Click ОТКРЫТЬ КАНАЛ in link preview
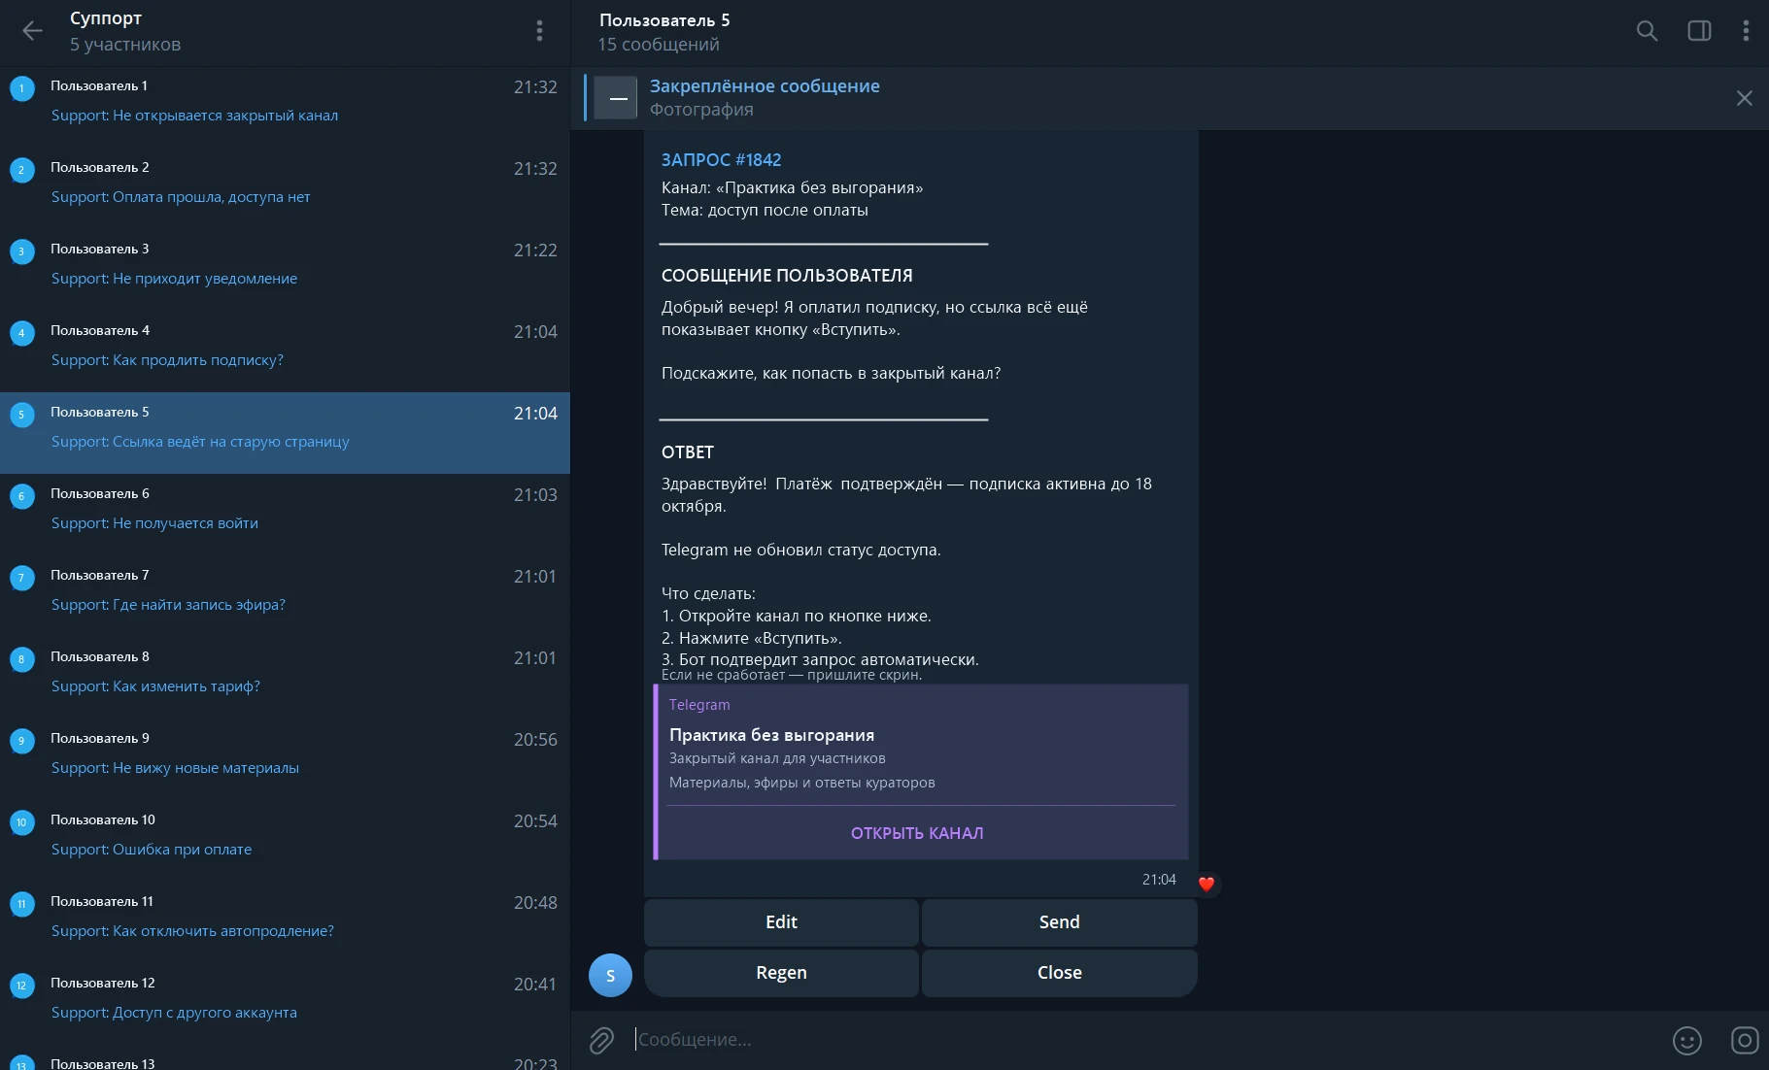The width and height of the screenshot is (1769, 1070). pos(917,833)
